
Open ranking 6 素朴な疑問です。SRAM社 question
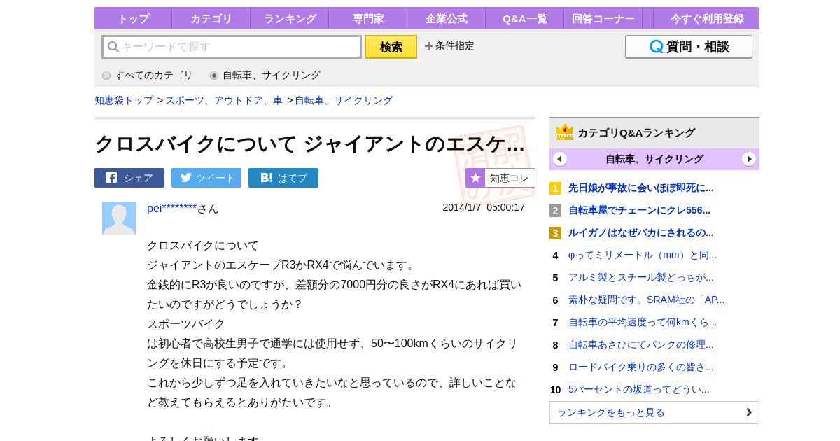(x=646, y=300)
